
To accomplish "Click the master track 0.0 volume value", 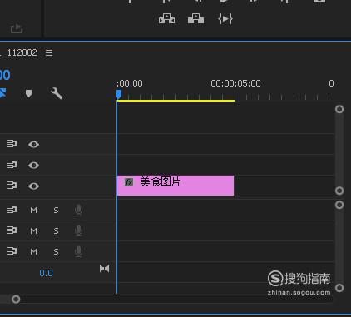I will tap(46, 273).
